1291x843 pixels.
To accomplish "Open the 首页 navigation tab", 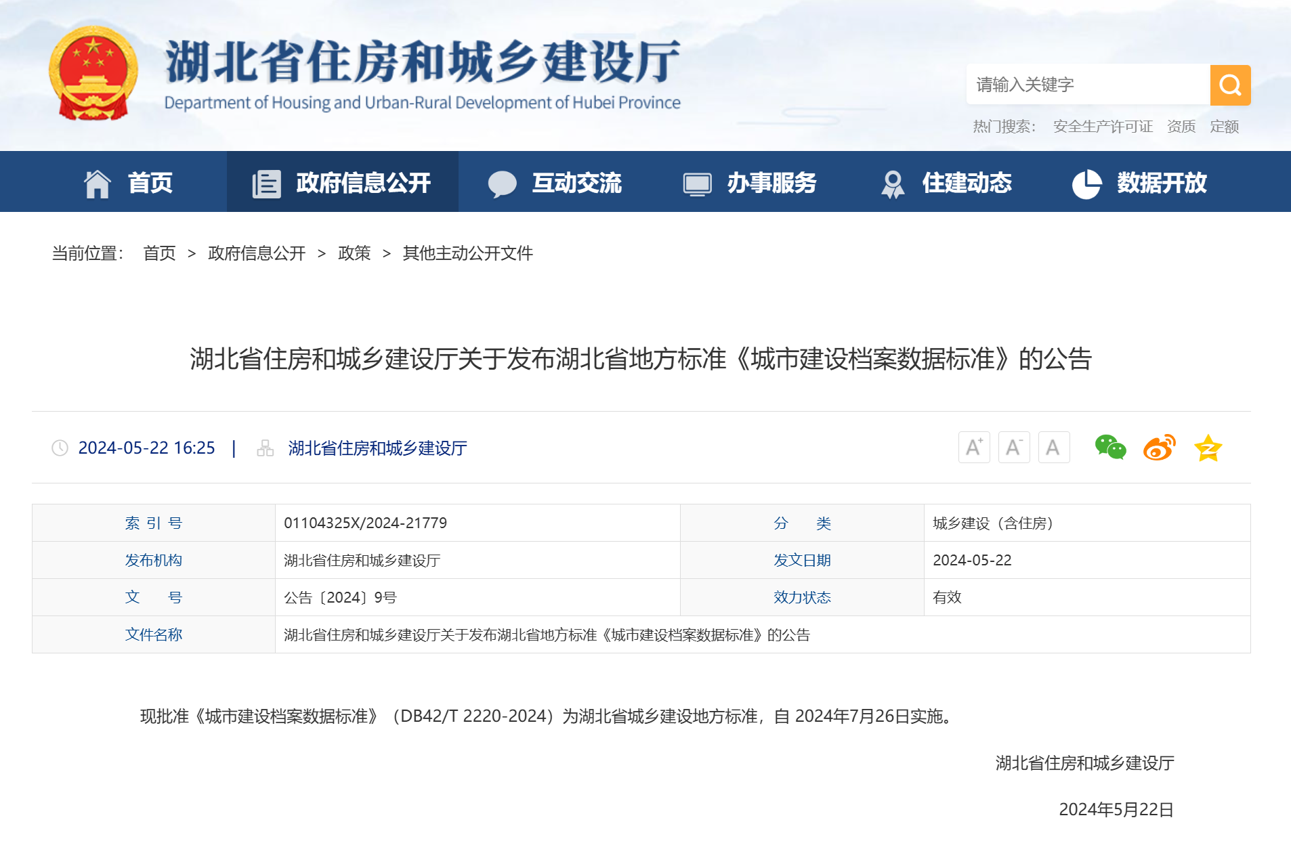I will click(x=129, y=183).
